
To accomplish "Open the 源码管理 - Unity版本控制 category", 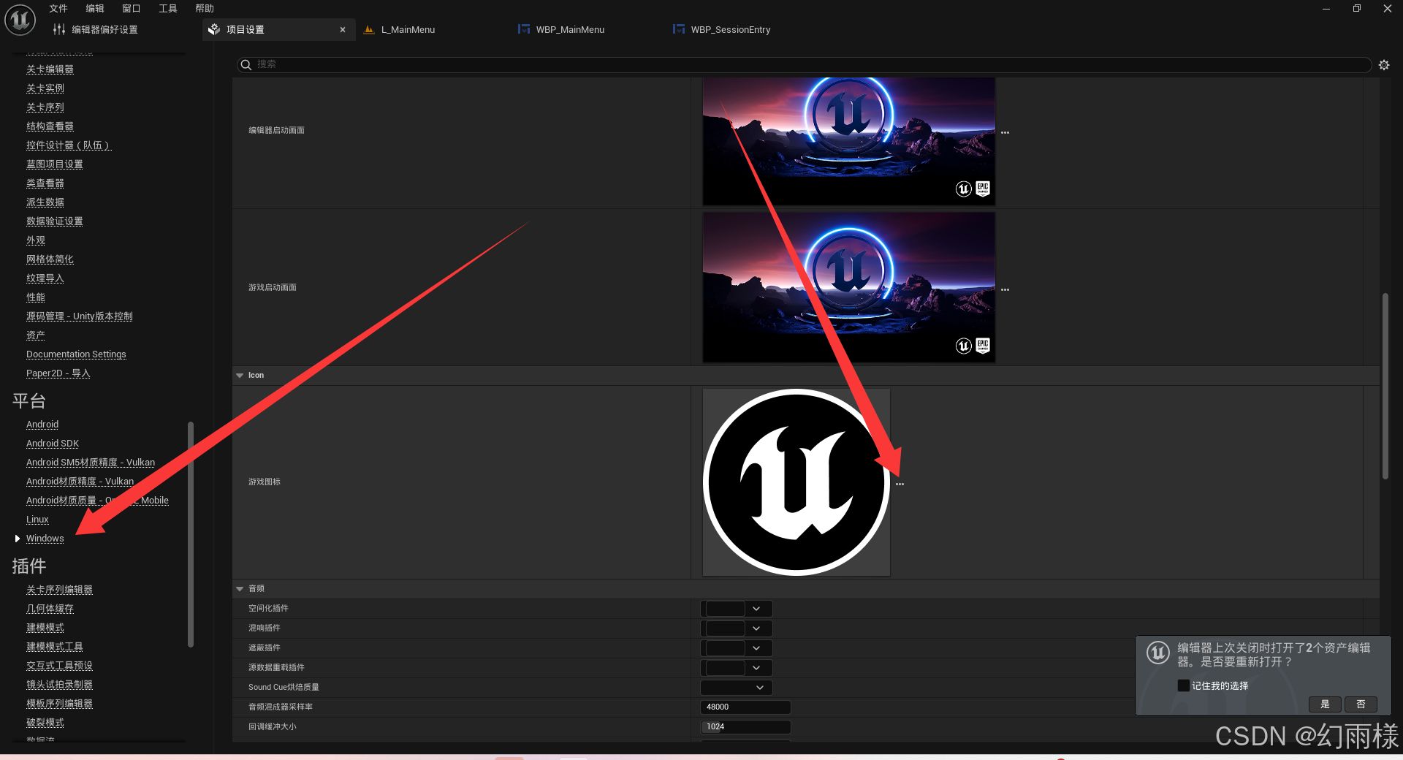I will point(80,316).
